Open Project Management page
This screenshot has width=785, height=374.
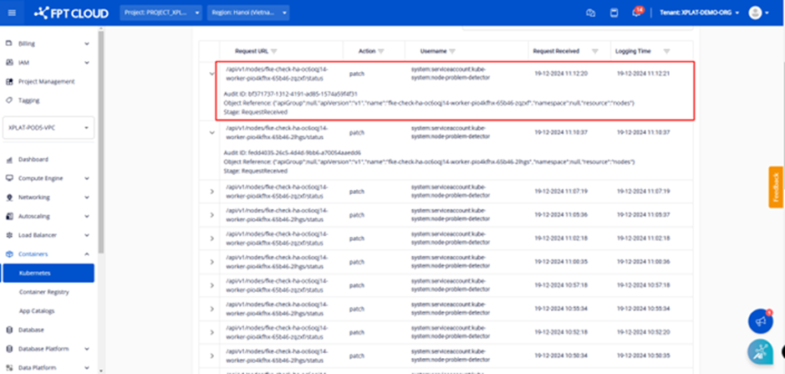pos(46,81)
